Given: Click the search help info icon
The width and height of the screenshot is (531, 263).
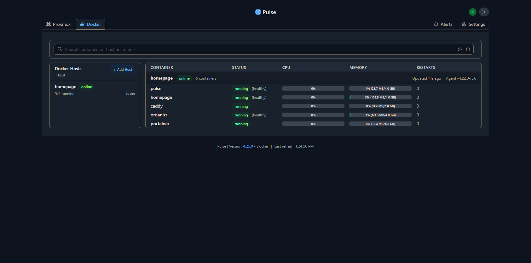Looking at the screenshot, I should 468,49.
